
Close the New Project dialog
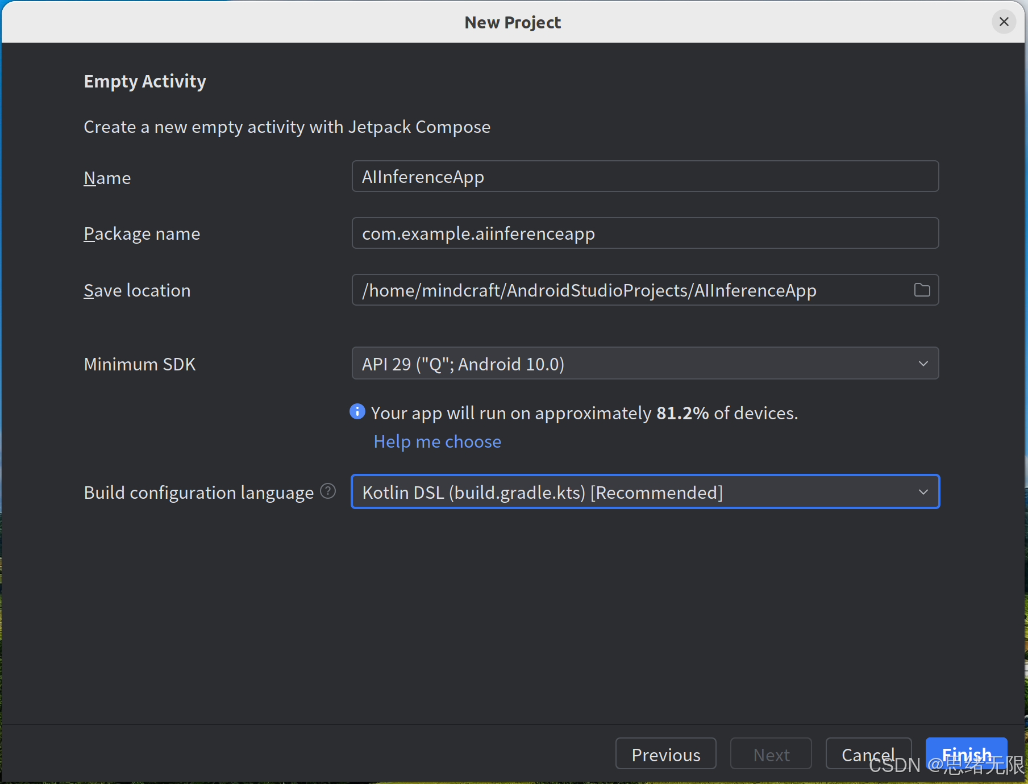[x=1004, y=22]
